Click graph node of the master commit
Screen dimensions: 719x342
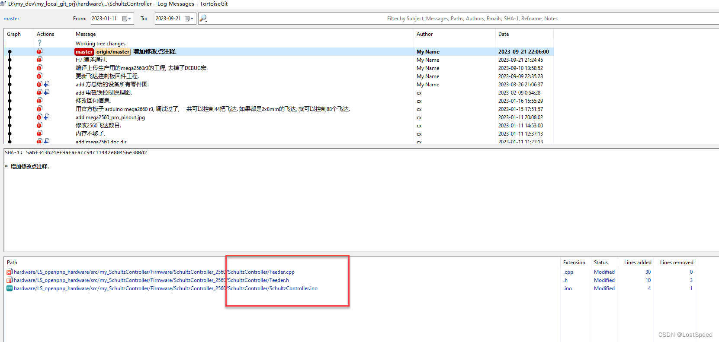(x=10, y=52)
